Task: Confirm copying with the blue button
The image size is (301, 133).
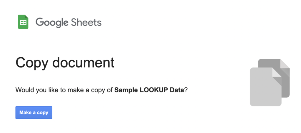Action: point(34,113)
